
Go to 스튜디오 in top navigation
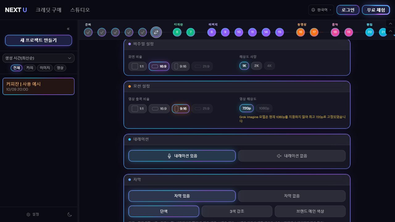tap(80, 10)
